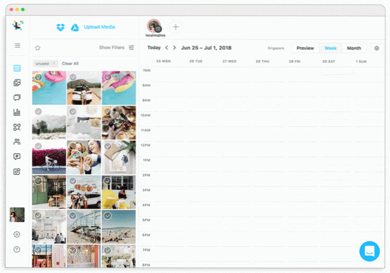Open the hamburger menu in sidebar
Screen dimensions: 390x273
17,45
